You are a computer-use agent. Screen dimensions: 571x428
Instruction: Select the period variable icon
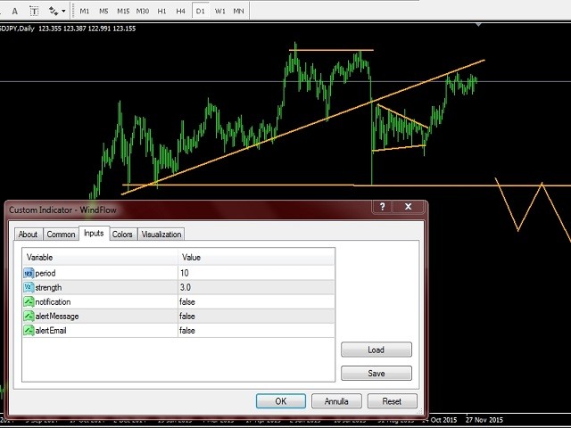(29, 273)
